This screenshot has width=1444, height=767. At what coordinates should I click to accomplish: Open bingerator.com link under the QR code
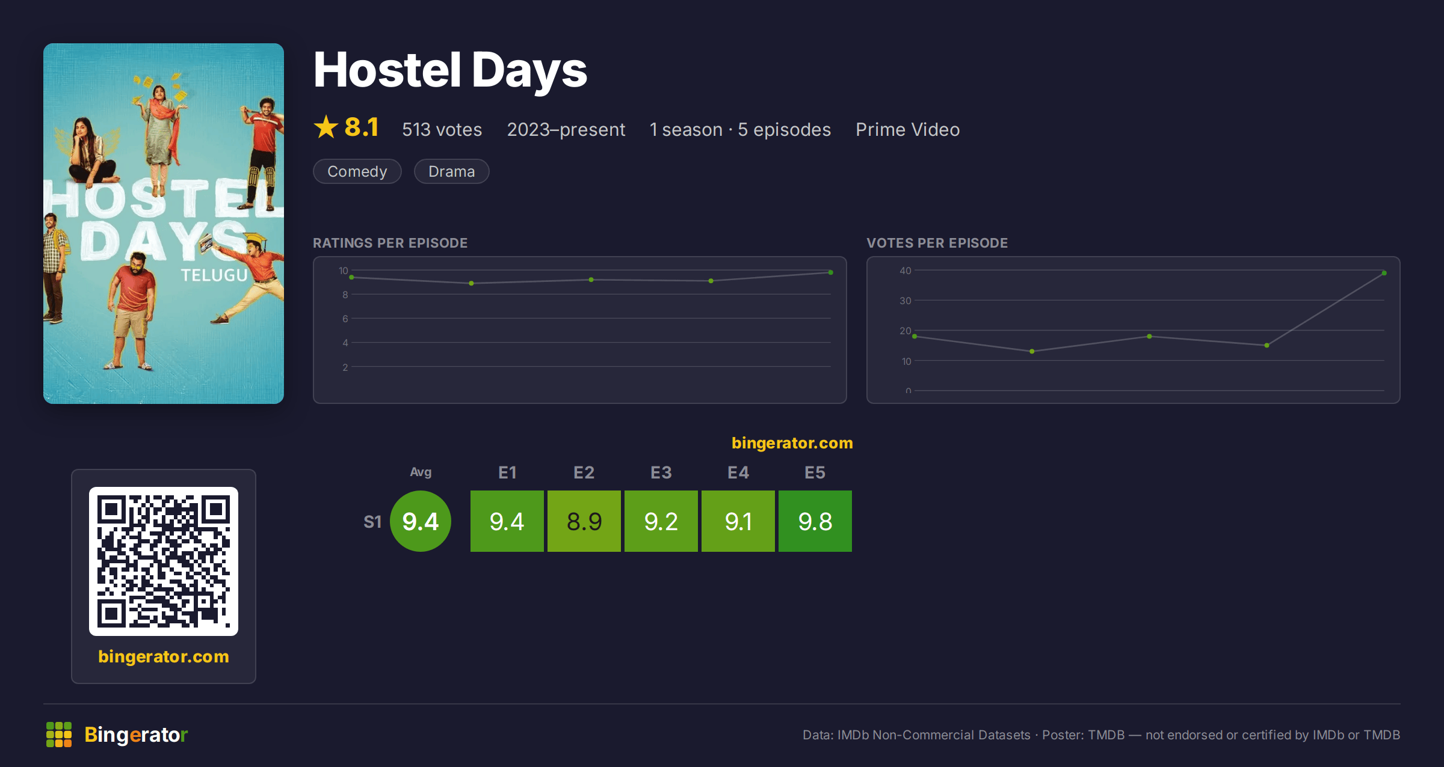point(164,656)
